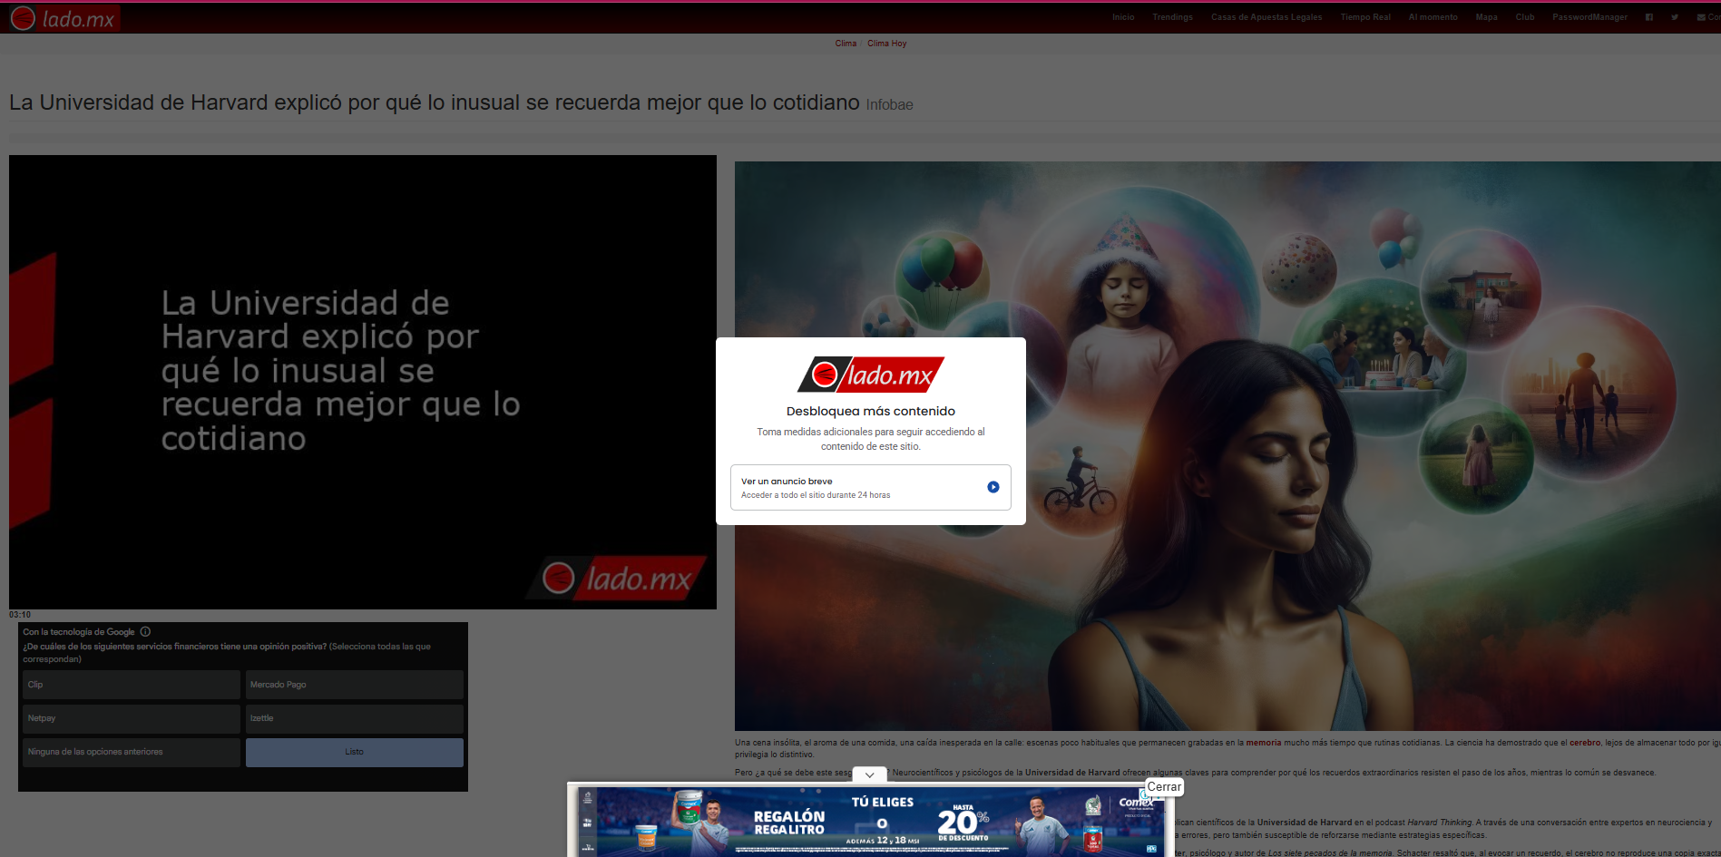The image size is (1721, 857).
Task: Click the lado.mx logo in the unlock dialog
Action: coord(871,375)
